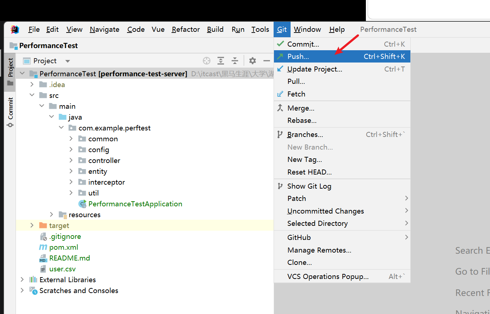
Task: Hide the Project panel with minus icon
Action: [267, 61]
